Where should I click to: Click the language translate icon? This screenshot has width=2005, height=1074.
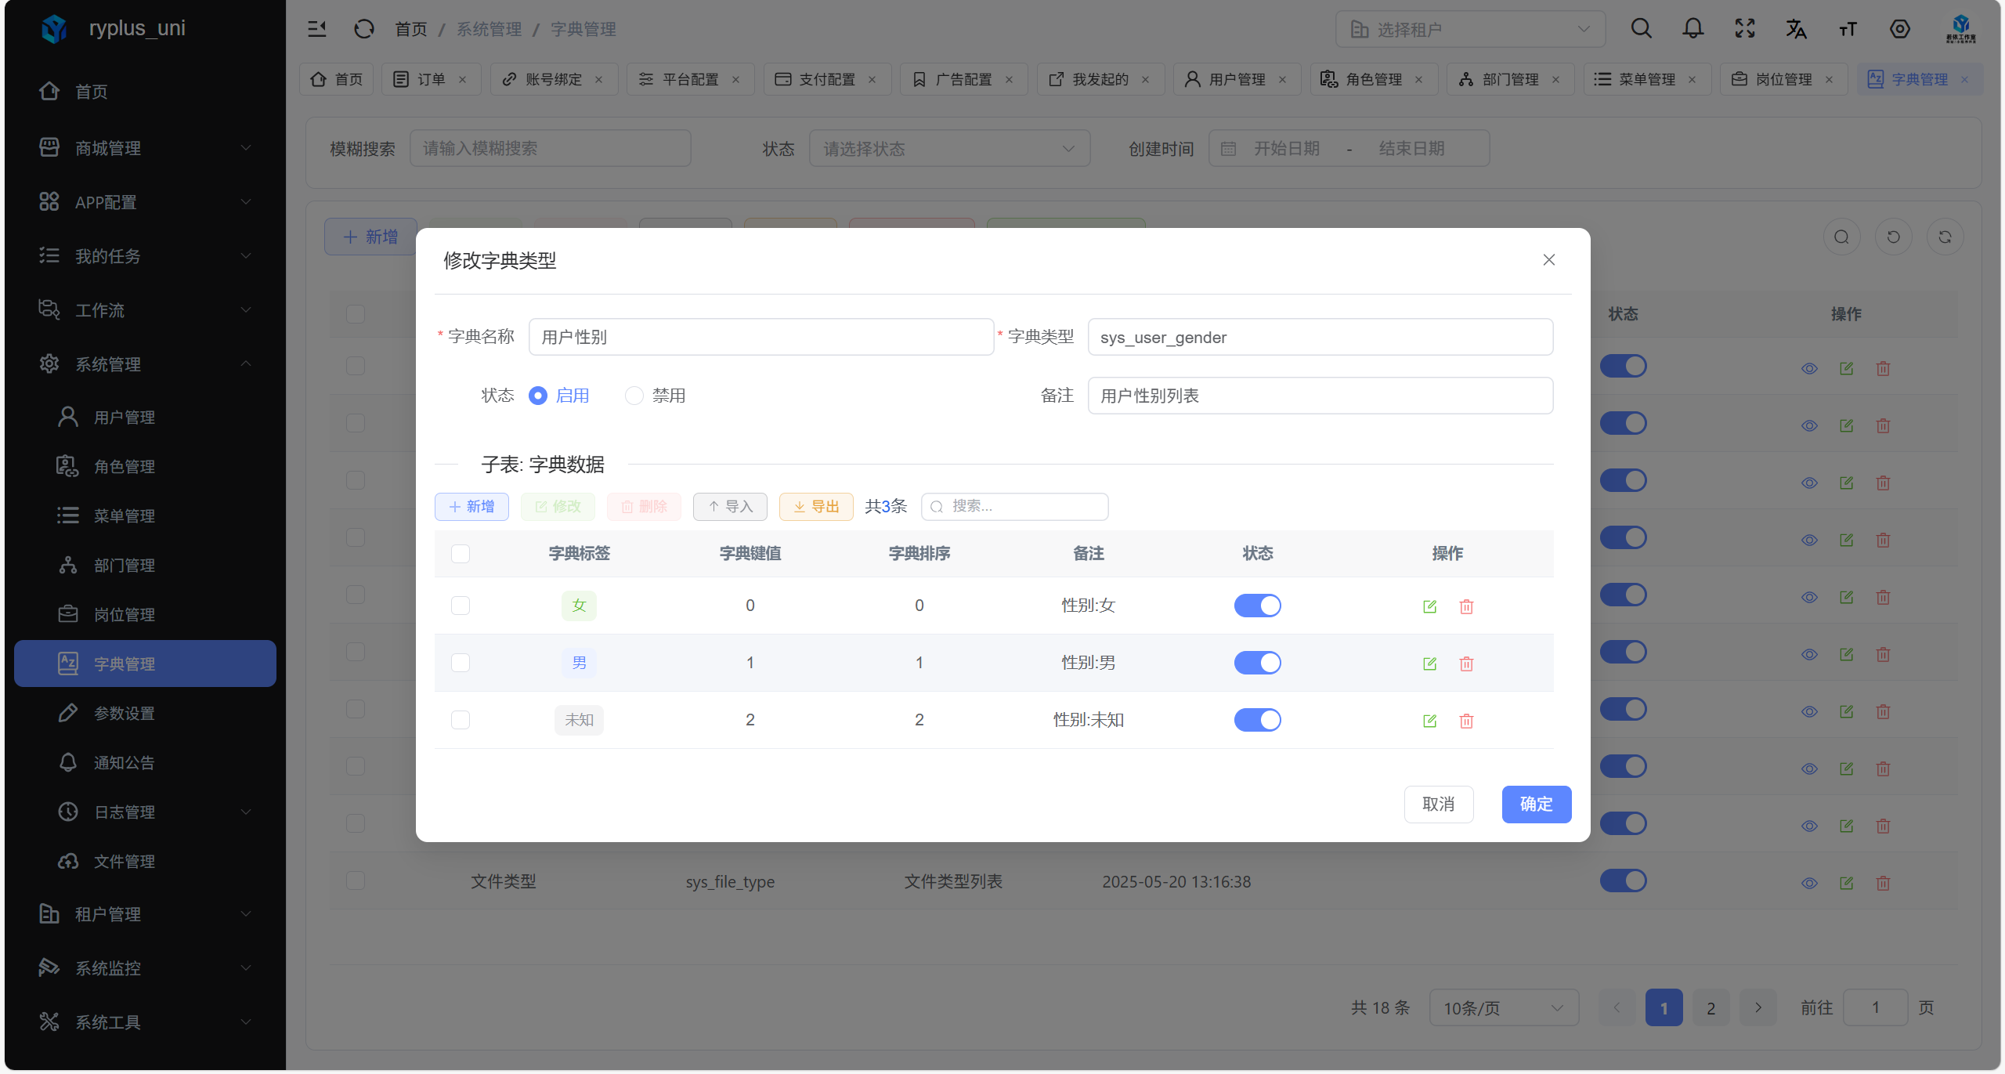click(1796, 29)
